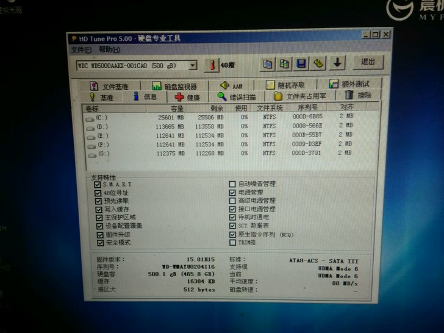
Task: Toggle 主保护区域 checkbox
Action: 99,218
